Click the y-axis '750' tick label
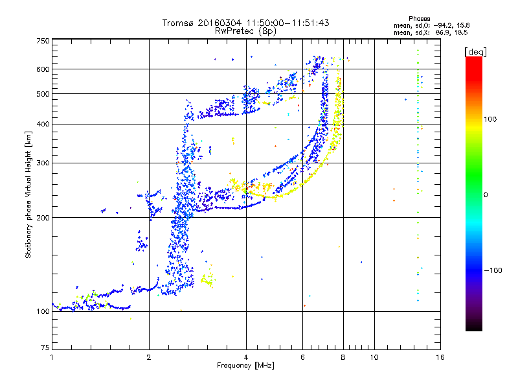 pos(43,41)
